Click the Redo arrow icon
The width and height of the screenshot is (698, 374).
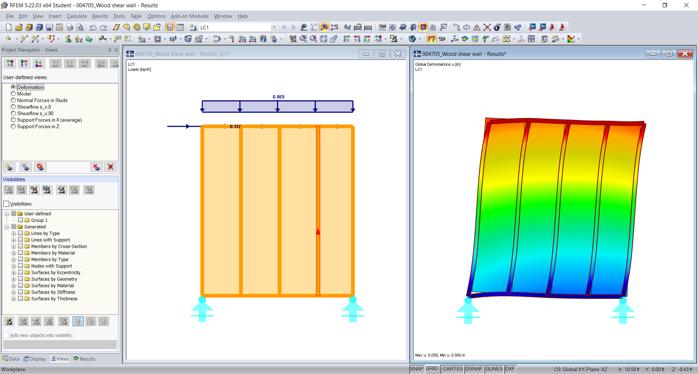(103, 27)
